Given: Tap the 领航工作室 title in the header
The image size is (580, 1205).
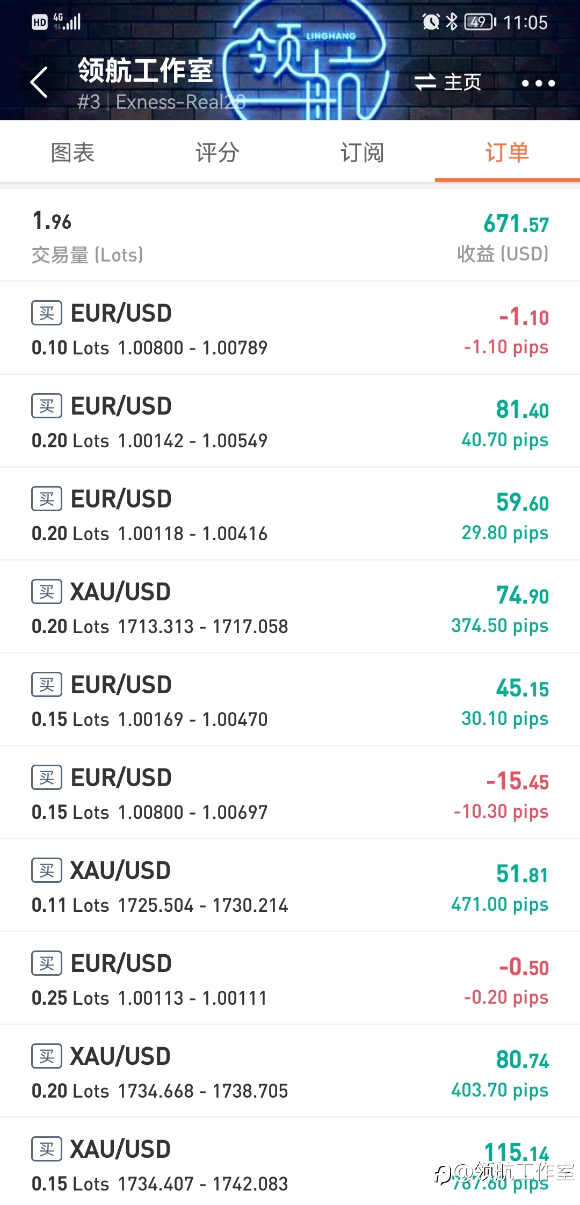Looking at the screenshot, I should pyautogui.click(x=146, y=70).
